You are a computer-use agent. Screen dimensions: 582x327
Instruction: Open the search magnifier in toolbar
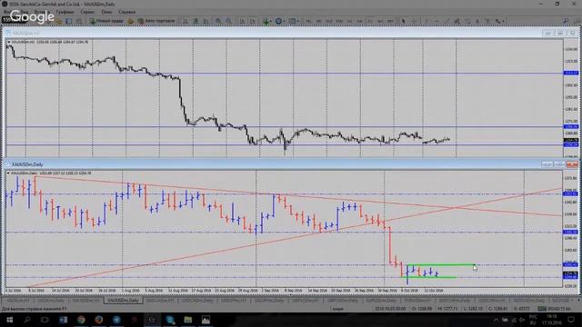(x=566, y=21)
